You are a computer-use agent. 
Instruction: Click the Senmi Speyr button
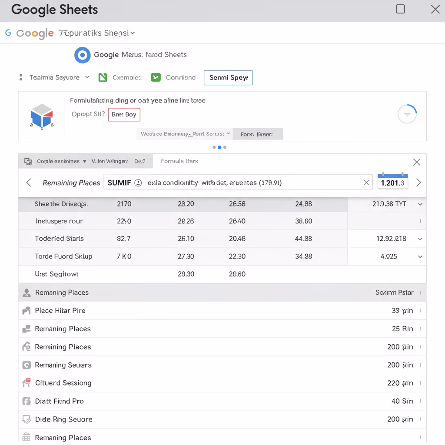[228, 77]
